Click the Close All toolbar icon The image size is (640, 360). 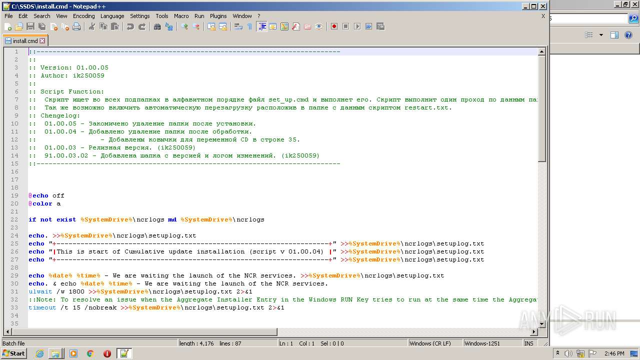click(x=65, y=26)
